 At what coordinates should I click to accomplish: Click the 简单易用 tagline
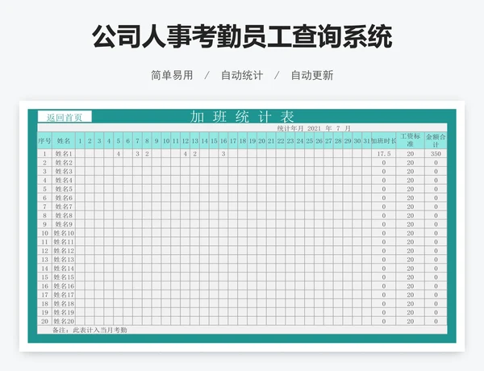pyautogui.click(x=172, y=75)
